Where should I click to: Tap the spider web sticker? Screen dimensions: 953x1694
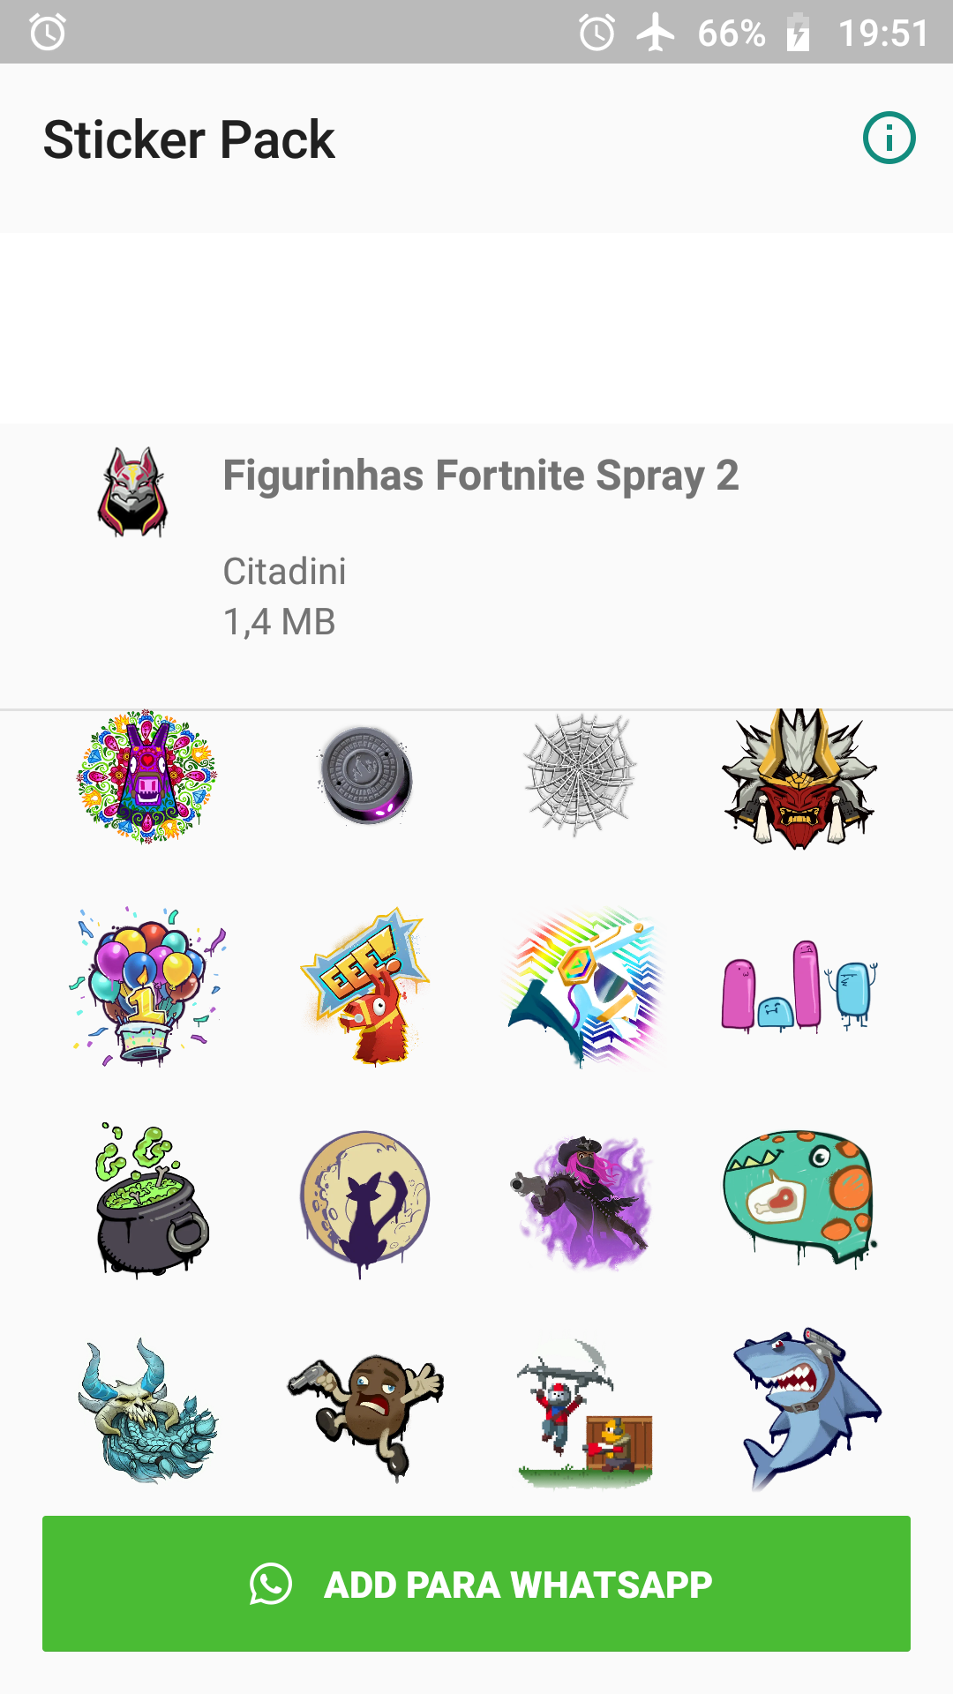click(x=580, y=776)
